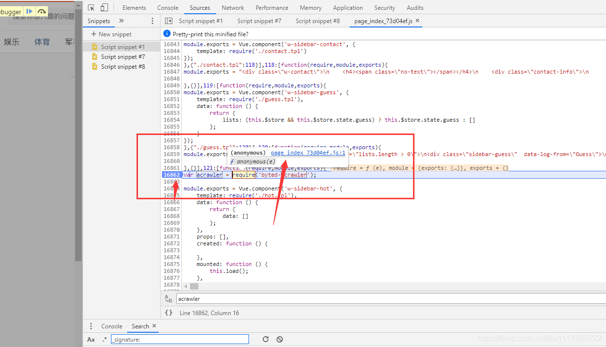
Task: Select the Snippets navigator tab
Action: (x=99, y=21)
